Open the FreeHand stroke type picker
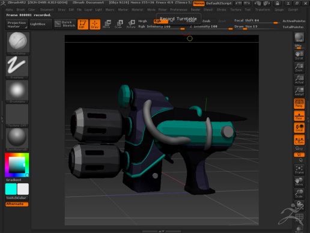The height and width of the screenshot is (233, 310). (17, 67)
